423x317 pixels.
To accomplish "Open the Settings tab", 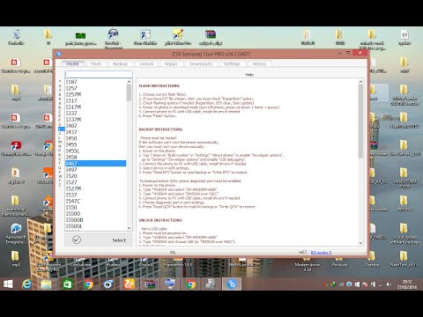I will click(232, 63).
